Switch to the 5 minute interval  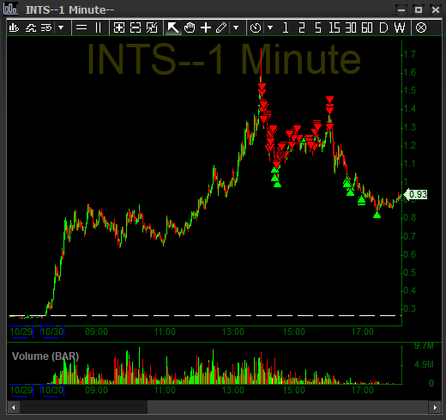click(x=318, y=27)
